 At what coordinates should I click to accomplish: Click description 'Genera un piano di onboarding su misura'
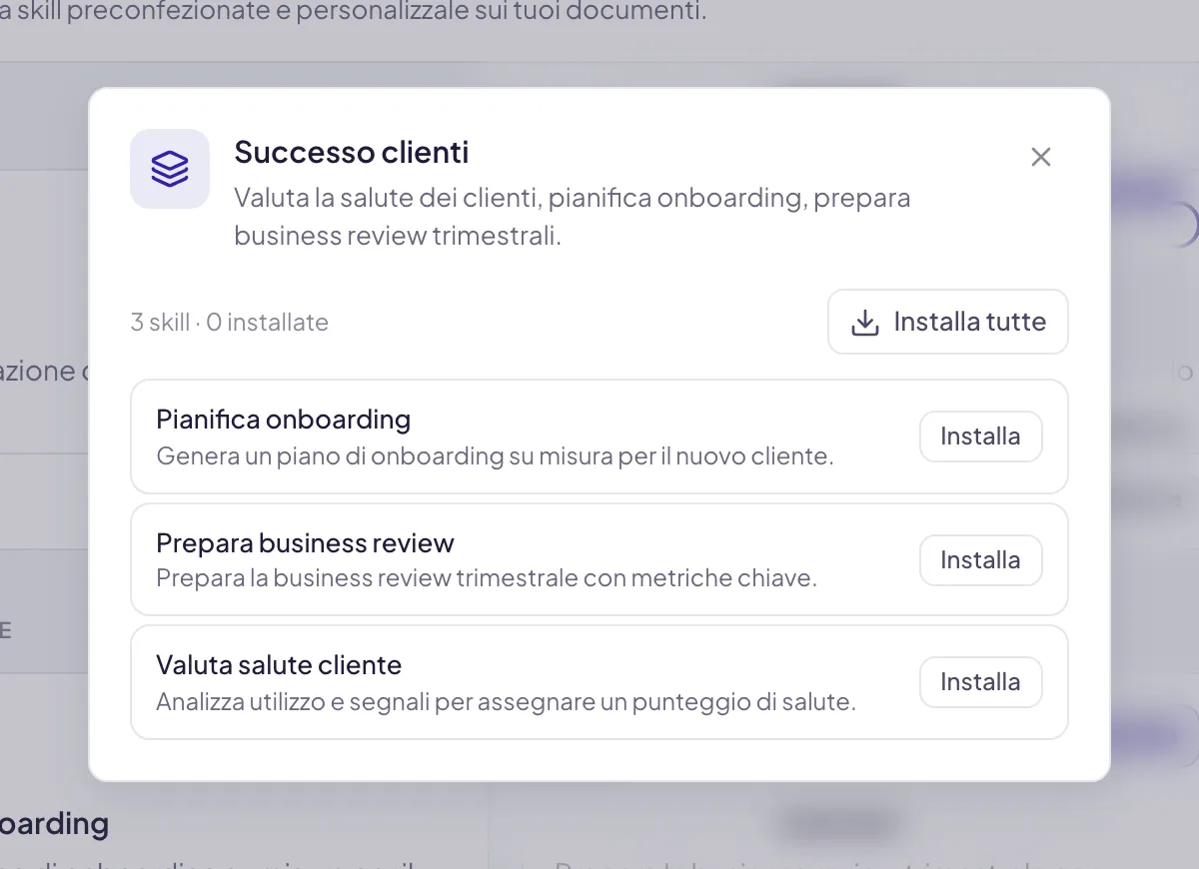click(495, 456)
